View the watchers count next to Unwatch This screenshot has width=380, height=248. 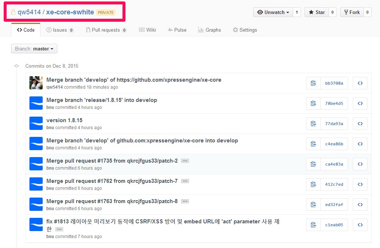(x=297, y=12)
